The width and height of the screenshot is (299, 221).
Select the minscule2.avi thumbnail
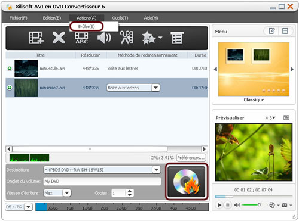[x=26, y=88]
